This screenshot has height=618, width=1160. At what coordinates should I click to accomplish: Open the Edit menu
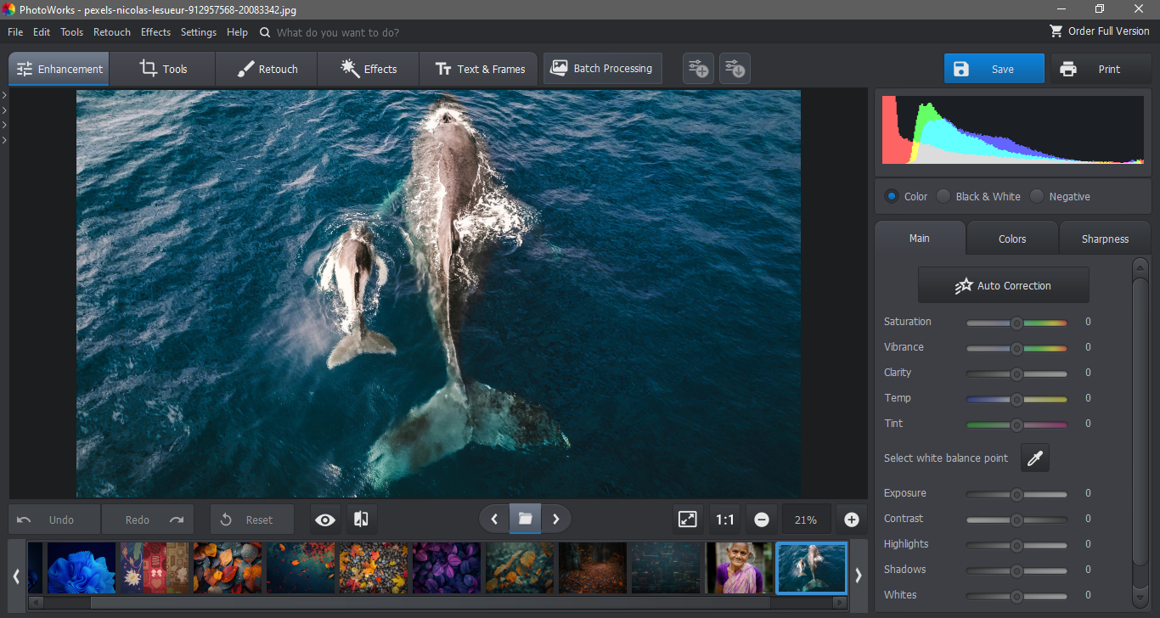(42, 31)
